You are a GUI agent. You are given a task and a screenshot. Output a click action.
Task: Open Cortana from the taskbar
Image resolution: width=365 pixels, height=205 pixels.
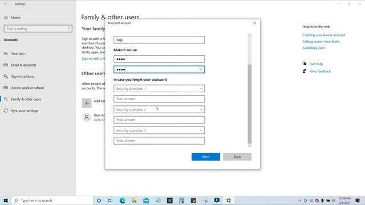[x=99, y=200]
